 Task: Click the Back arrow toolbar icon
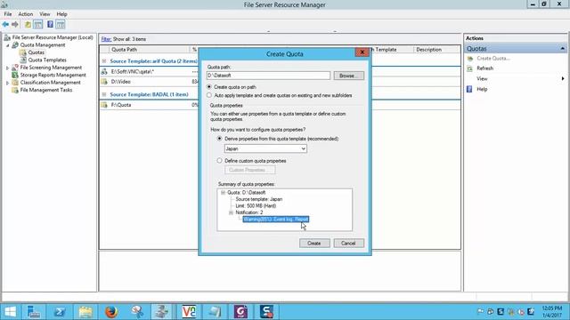5,24
